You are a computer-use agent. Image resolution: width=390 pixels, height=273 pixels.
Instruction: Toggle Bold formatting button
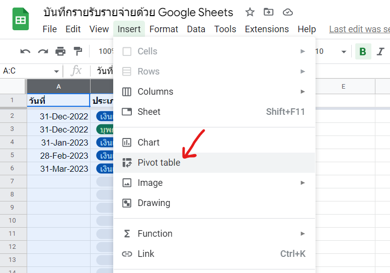click(x=363, y=51)
